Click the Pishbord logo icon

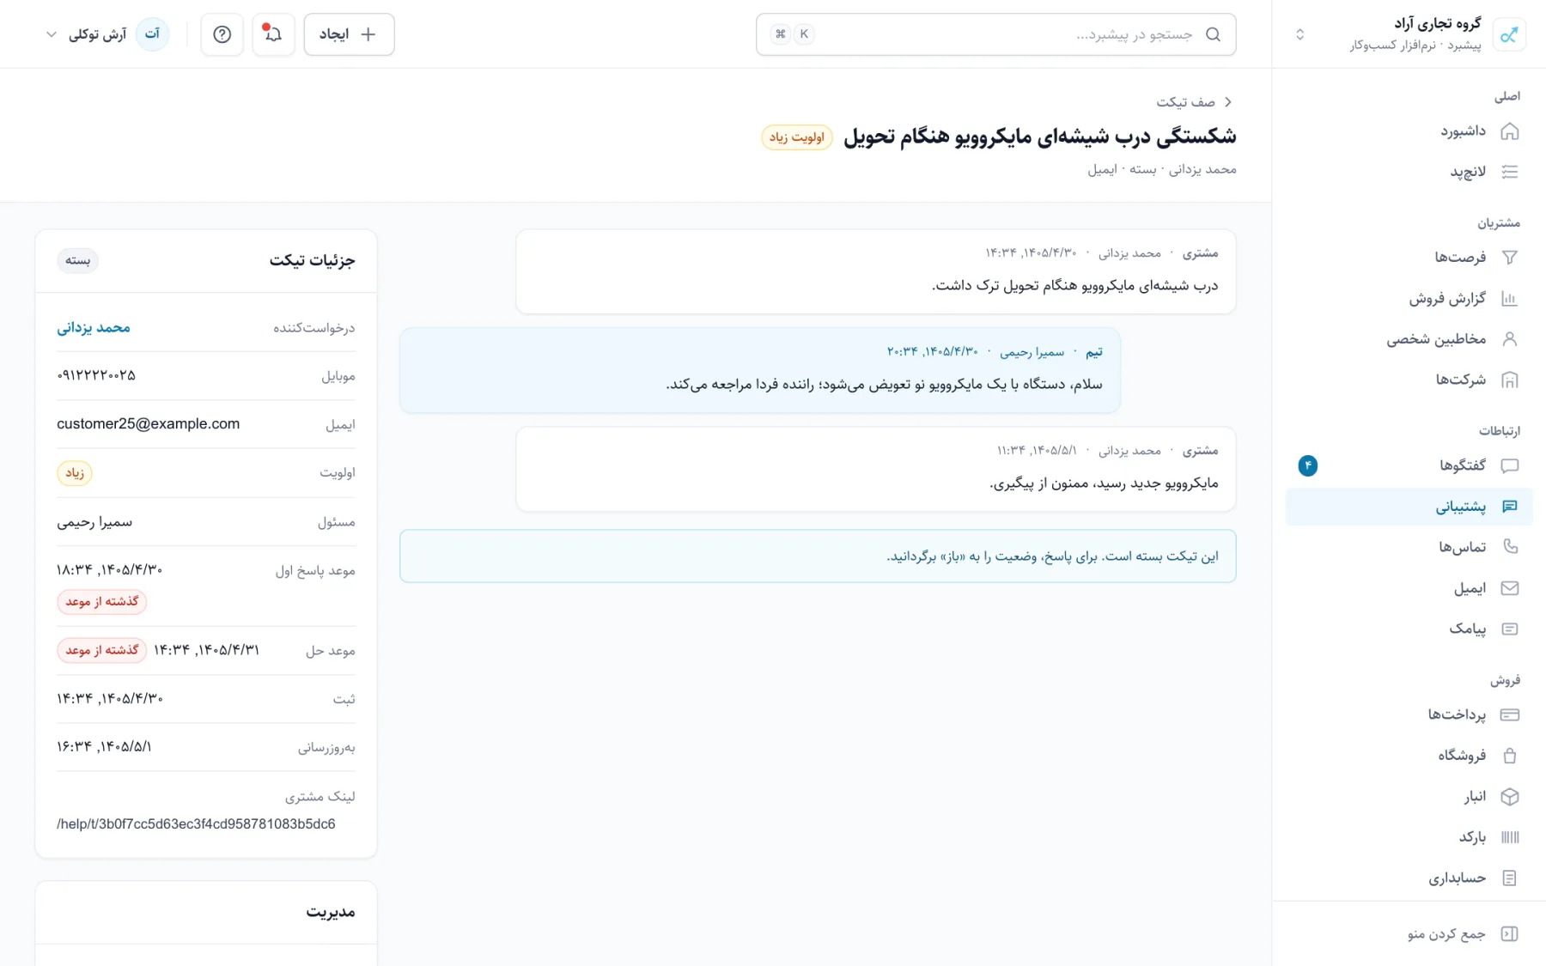(1509, 34)
